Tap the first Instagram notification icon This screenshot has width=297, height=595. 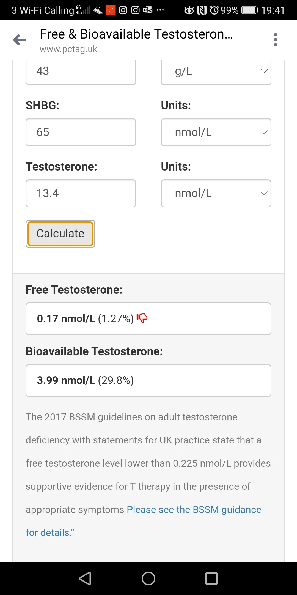tap(123, 10)
